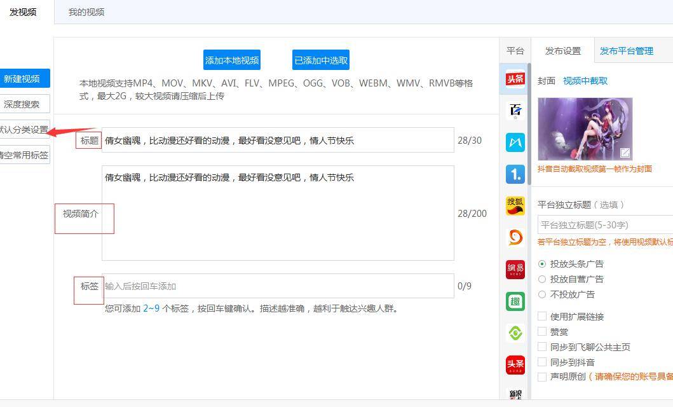Open the 发布平台管理 tab
The image size is (673, 407).
[626, 51]
